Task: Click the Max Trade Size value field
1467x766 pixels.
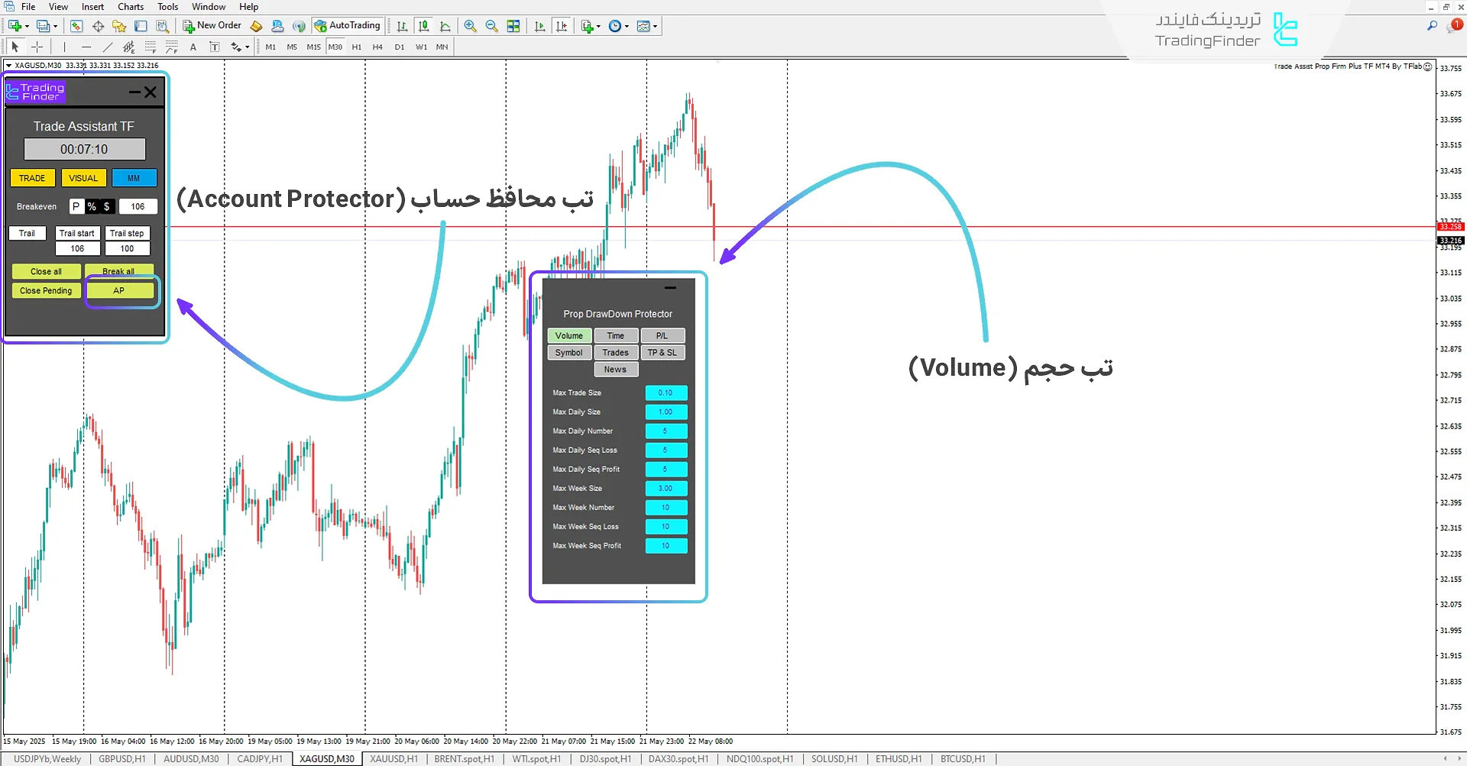Action: click(x=665, y=393)
